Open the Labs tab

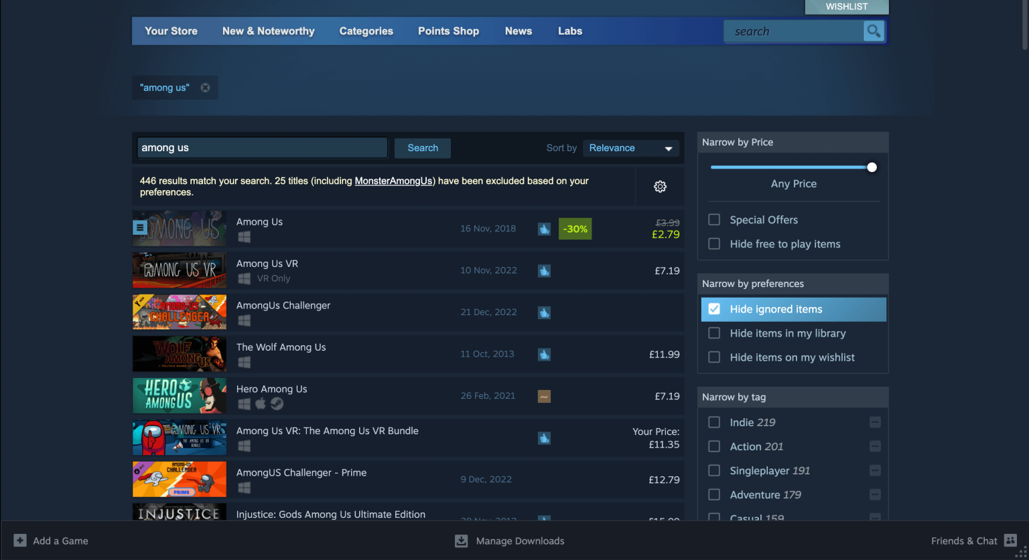coord(570,31)
